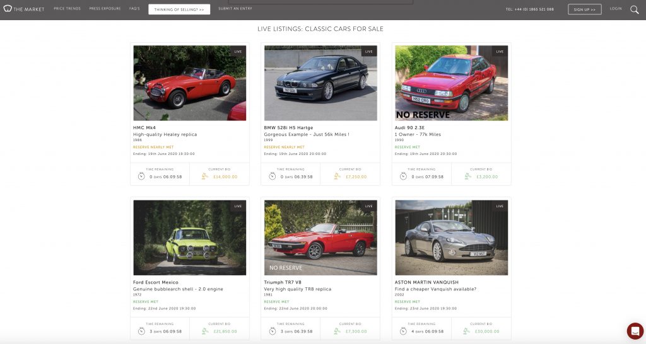Image resolution: width=646 pixels, height=344 pixels.
Task: Open Price Trends menu item
Action: coord(67,9)
